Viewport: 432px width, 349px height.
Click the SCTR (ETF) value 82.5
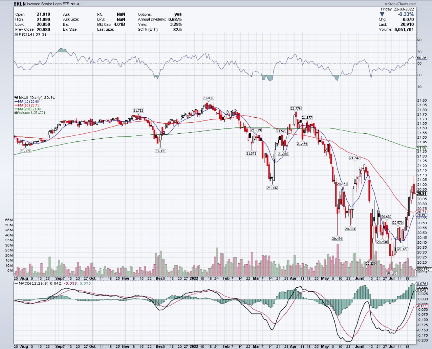point(177,29)
